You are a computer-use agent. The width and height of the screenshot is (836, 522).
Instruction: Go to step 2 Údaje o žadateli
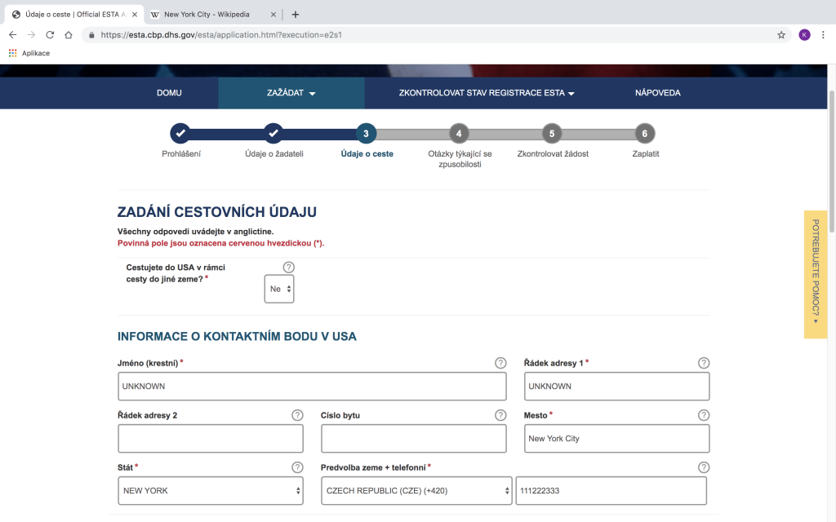tap(274, 134)
